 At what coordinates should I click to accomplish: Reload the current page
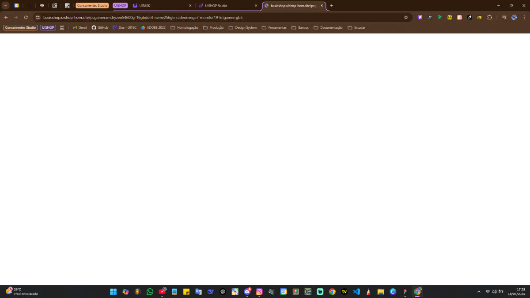point(26,17)
